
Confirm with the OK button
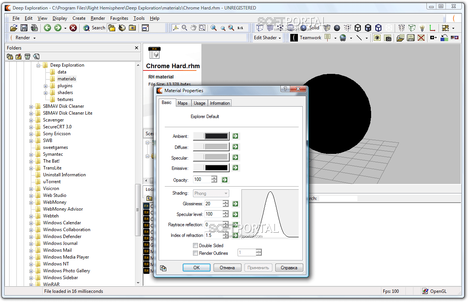click(196, 268)
